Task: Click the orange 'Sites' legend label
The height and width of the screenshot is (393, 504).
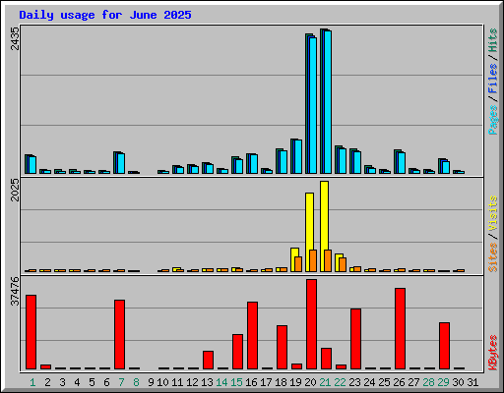Action: pyautogui.click(x=493, y=257)
